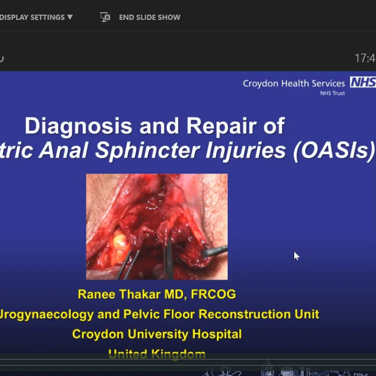Click the presenter name Ranee Thakar MD, FRCOG

tap(156, 294)
